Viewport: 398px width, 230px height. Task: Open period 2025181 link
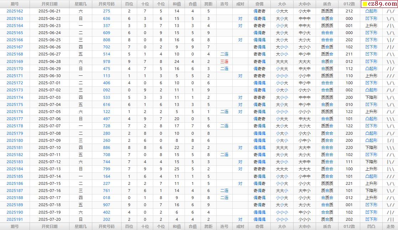(x=15, y=148)
